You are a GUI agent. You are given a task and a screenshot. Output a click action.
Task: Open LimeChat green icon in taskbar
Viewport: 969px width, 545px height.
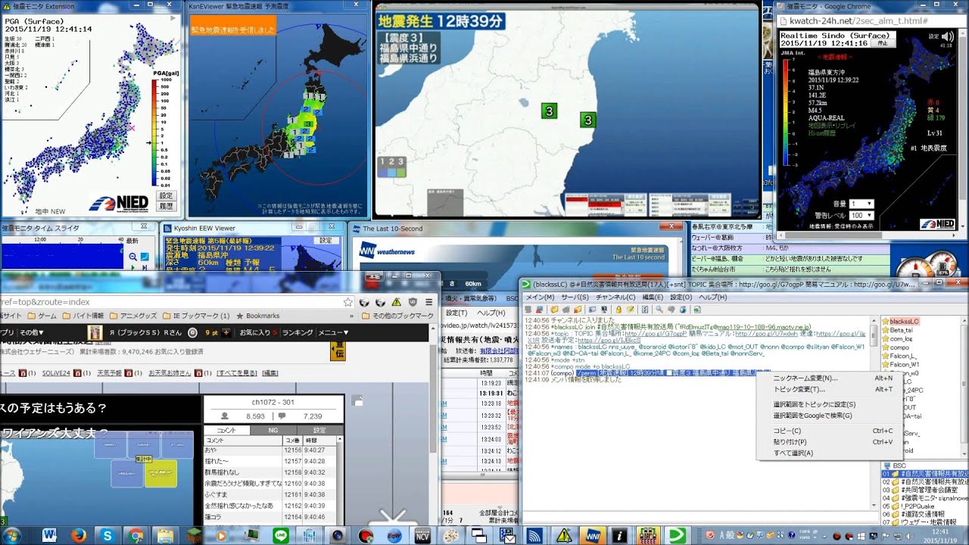pos(676,535)
